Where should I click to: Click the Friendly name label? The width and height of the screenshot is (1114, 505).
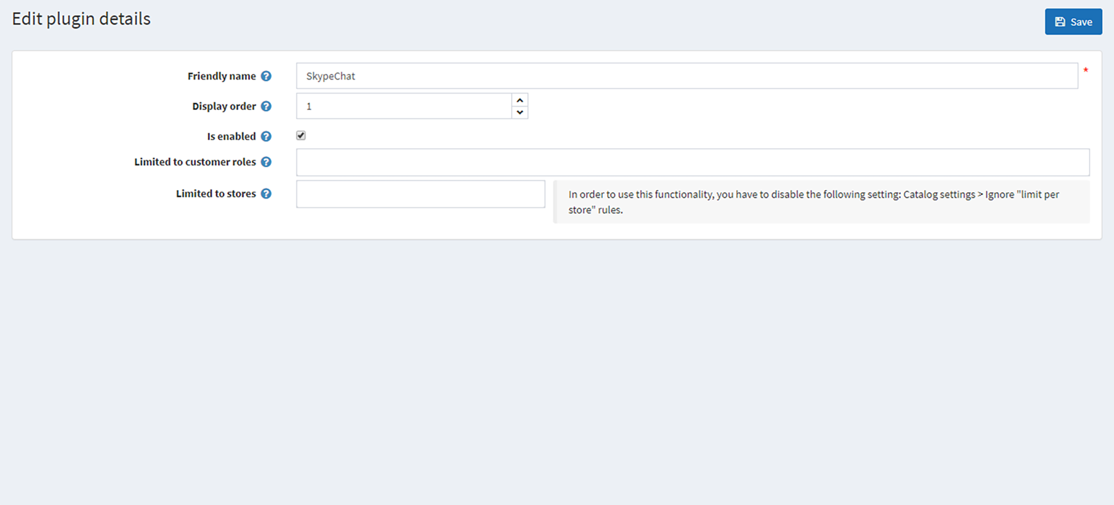221,76
